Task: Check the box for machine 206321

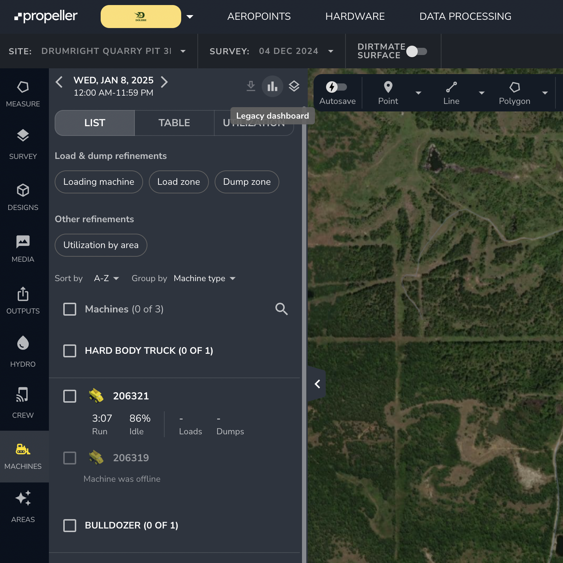Action: tap(70, 396)
